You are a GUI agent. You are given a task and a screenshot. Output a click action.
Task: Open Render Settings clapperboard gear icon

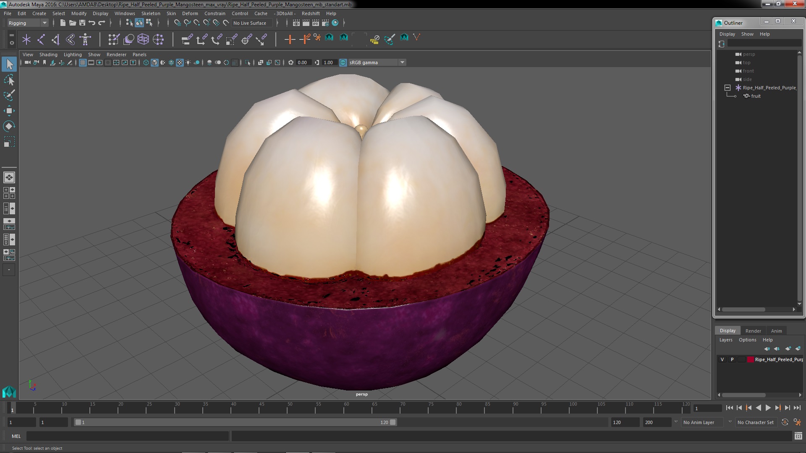pyautogui.click(x=325, y=23)
